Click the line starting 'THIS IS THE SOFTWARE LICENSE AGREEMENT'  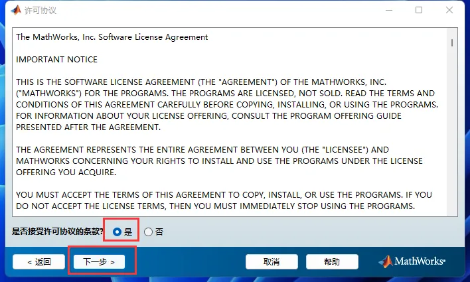[x=201, y=82]
